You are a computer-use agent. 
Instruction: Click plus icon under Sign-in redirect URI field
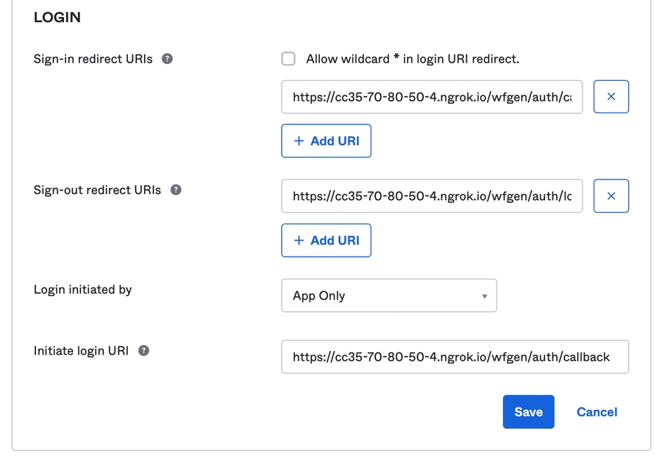click(x=299, y=141)
